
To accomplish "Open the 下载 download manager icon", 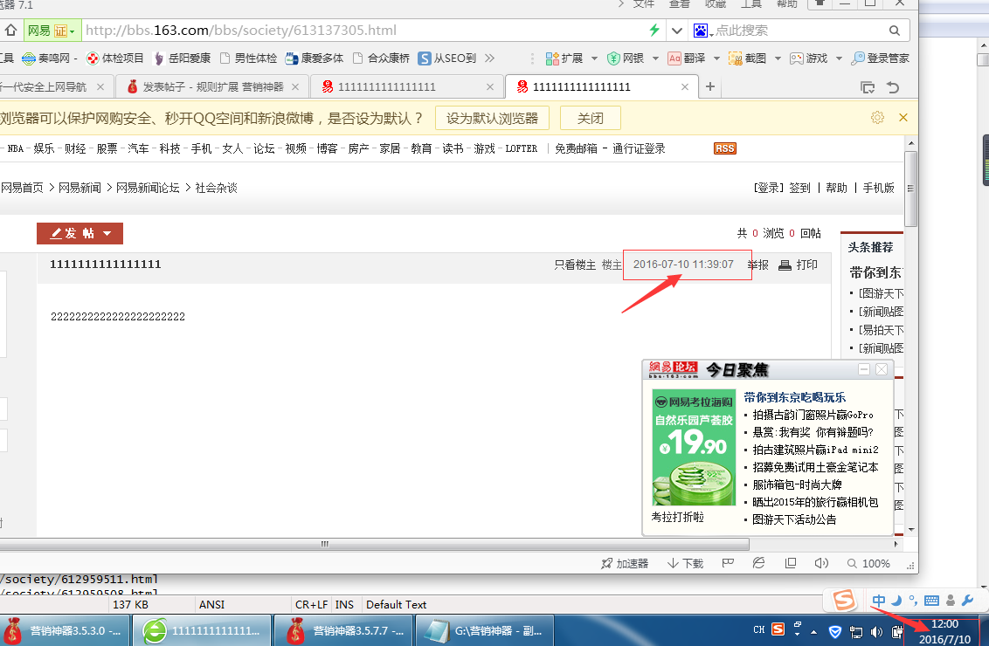I will (x=686, y=563).
